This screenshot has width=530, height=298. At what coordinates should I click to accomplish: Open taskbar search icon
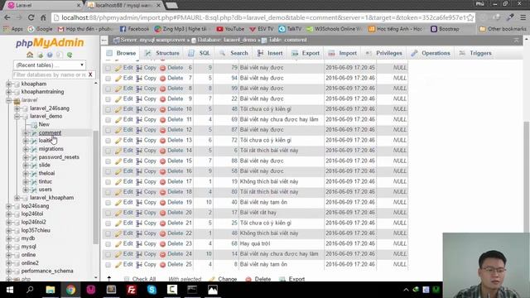click(30, 290)
